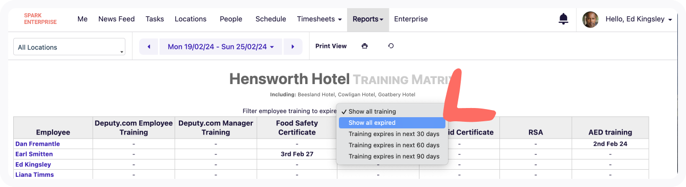Click the Deputy.com Manager Training column header
The height and width of the screenshot is (187, 686).
(216, 127)
